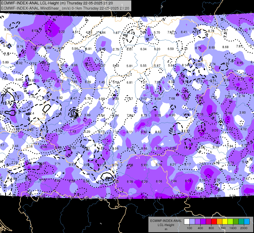Viewport: 254px width, 233px height.
Task: Click the lime green legend swatch
Action: pyautogui.click(x=230, y=222)
